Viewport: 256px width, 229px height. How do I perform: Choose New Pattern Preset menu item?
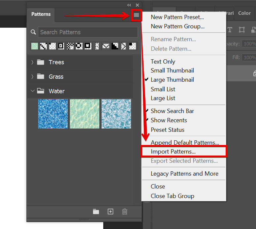click(177, 17)
